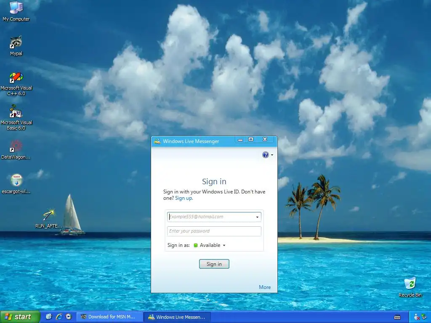The height and width of the screenshot is (323, 431).
Task: Select the RUN_AFTE... wand icon
Action: click(49, 218)
